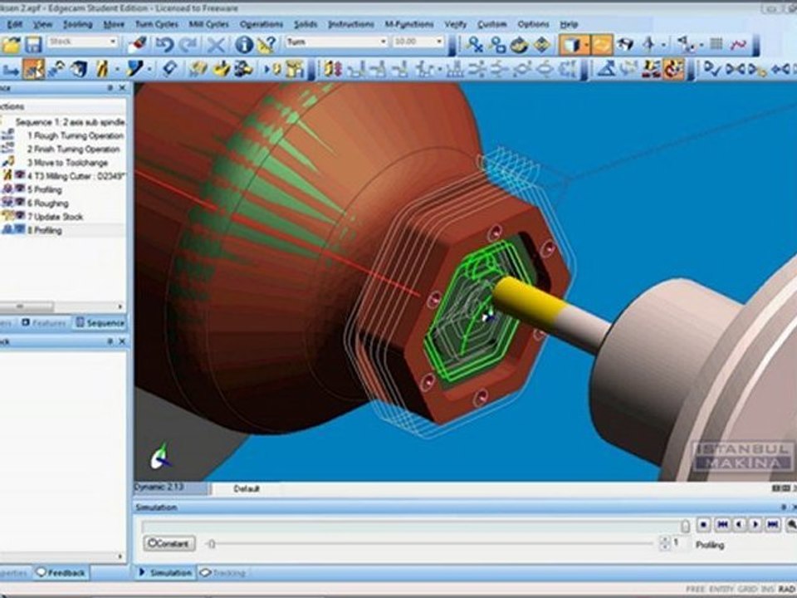Open the Edit menu
Viewport: 797px width, 598px height.
pyautogui.click(x=14, y=24)
